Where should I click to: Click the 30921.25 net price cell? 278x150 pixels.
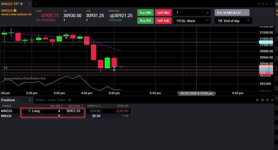[73, 111]
